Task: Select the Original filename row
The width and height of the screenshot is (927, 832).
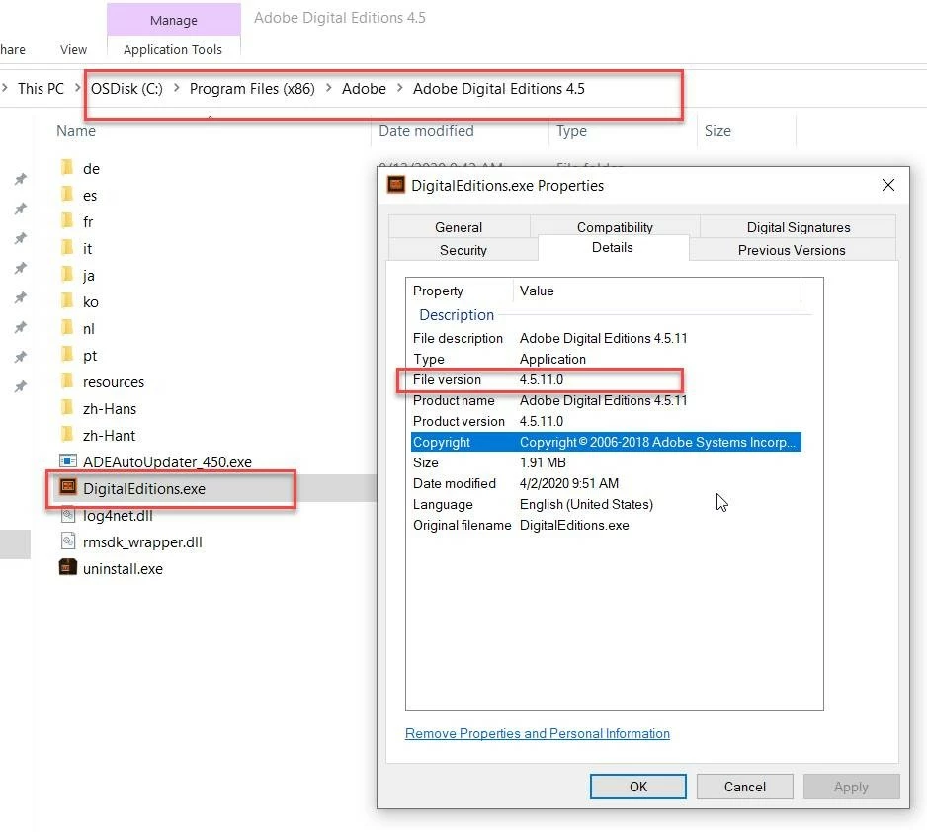Action: click(x=606, y=525)
